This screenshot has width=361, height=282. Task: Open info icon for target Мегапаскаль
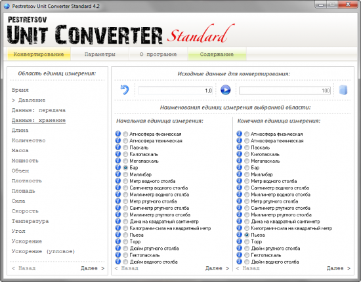pos(239,161)
